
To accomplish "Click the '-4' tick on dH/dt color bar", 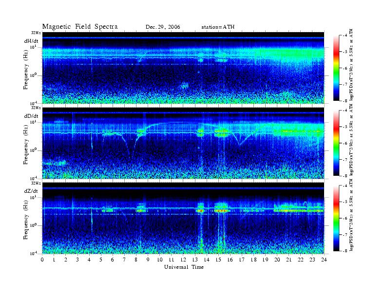I will [345, 36].
